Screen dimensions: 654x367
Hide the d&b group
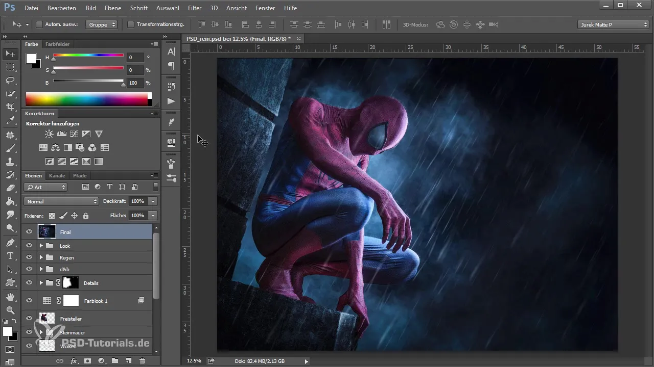click(29, 269)
